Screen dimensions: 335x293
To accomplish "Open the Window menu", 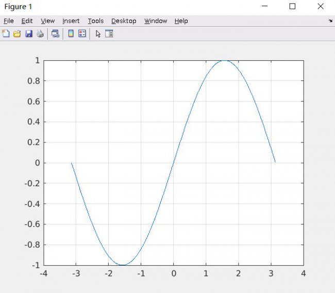I will pos(156,21).
